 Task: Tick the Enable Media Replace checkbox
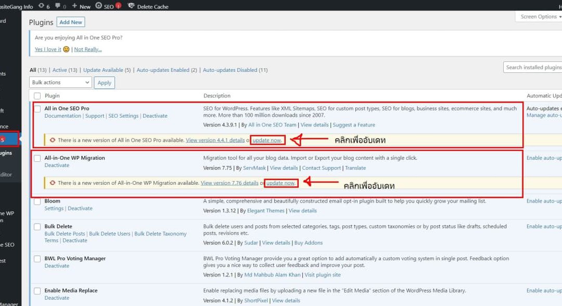click(x=37, y=290)
